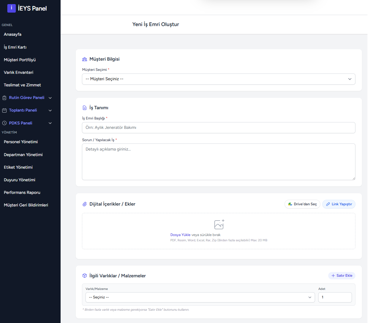
Task: Expand the PDKS Paneli submenu chevron
Action: pos(50,123)
